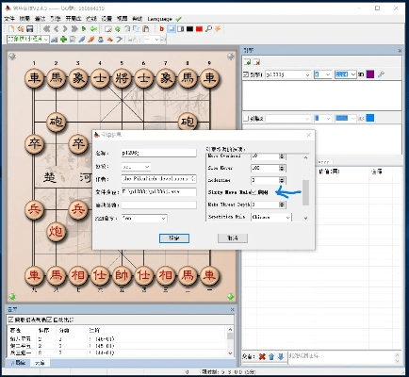Click the Mate Threat Depth spinner arrows
The image size is (409, 377).
click(x=282, y=205)
